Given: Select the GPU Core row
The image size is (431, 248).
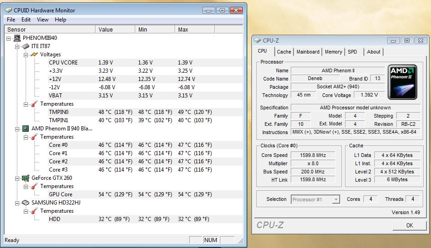Looking at the screenshot, I should pos(145,194).
